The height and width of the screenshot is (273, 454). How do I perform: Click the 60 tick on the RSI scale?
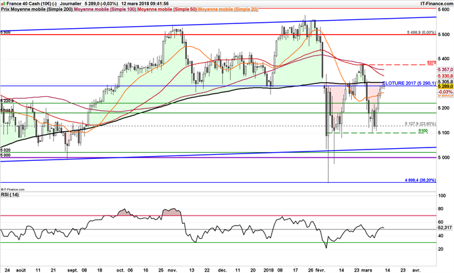pos(441,222)
